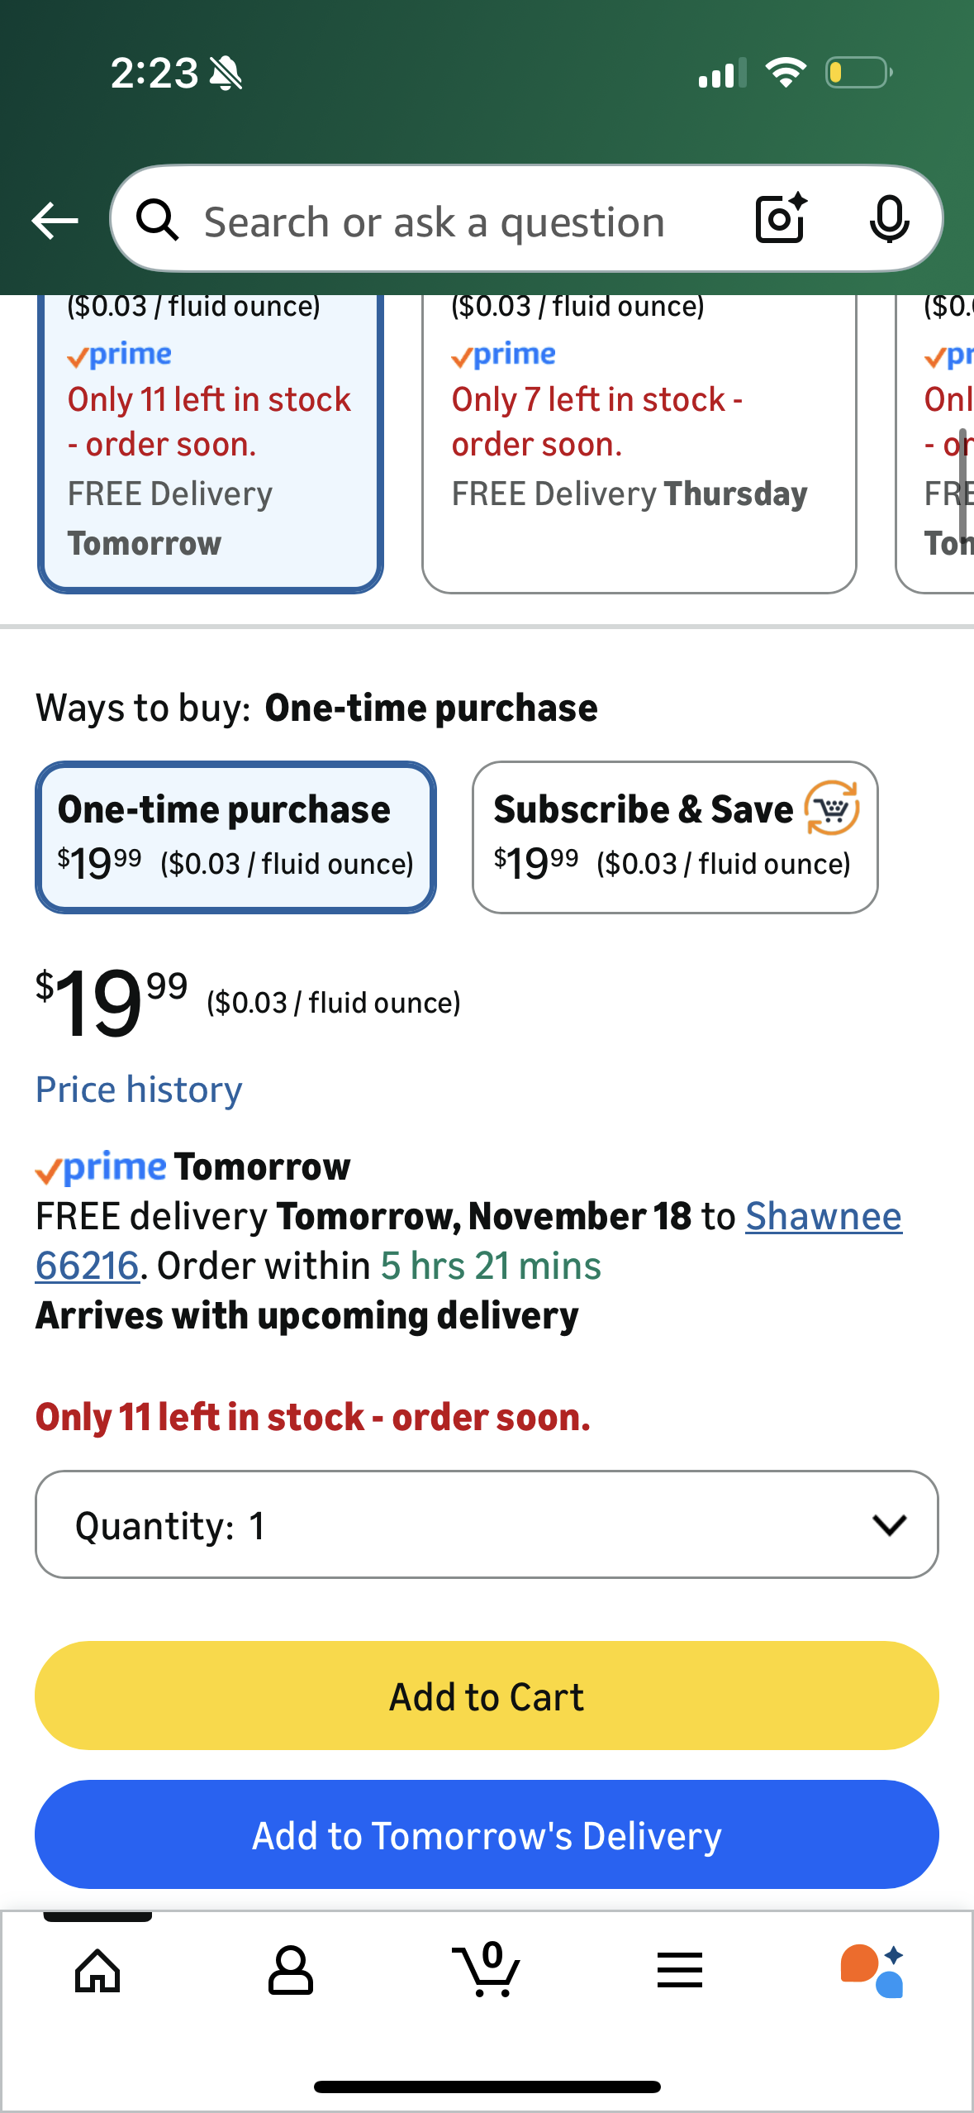
Task: Tap the microphone voice search icon
Action: pos(889,220)
